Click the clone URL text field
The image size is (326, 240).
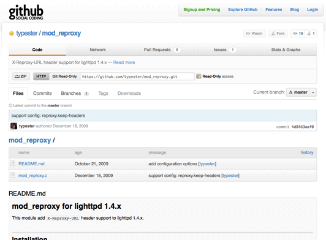pyautogui.click(x=137, y=77)
